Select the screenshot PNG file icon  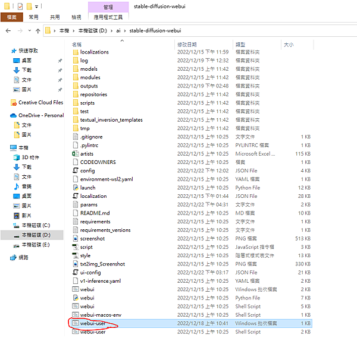[76, 239]
